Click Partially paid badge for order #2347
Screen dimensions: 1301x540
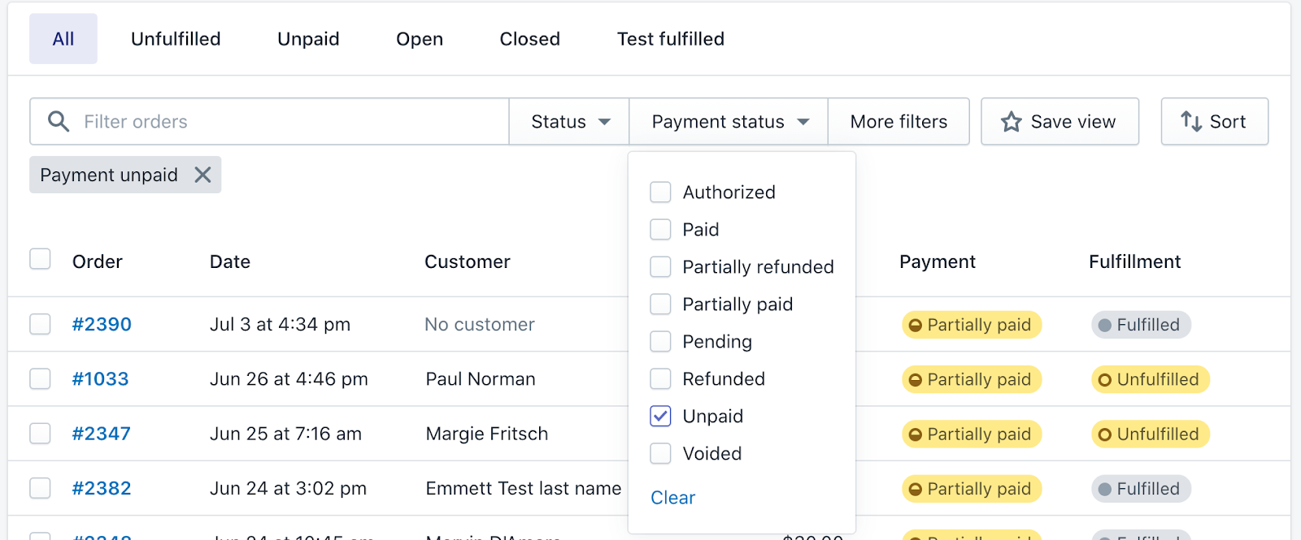[971, 434]
